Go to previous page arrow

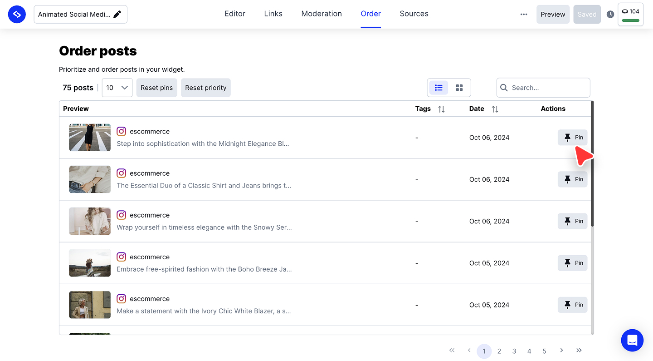469,350
